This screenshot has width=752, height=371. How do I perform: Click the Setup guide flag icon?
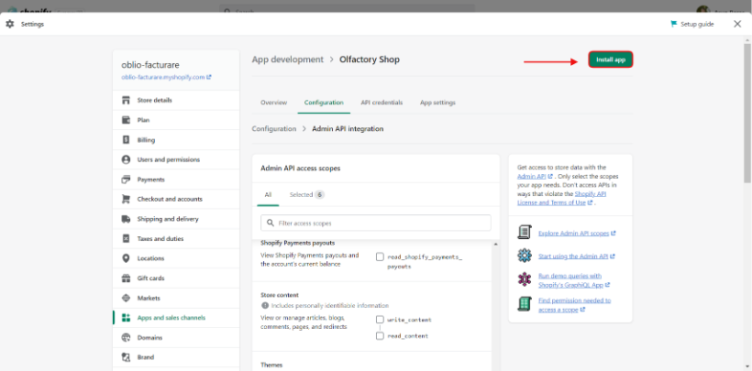tap(674, 24)
